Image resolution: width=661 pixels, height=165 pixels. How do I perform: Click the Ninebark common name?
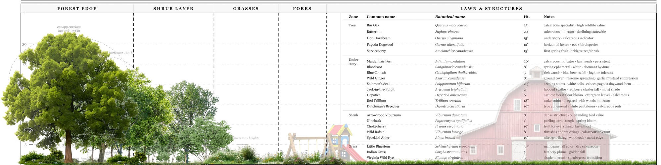(x=374, y=121)
